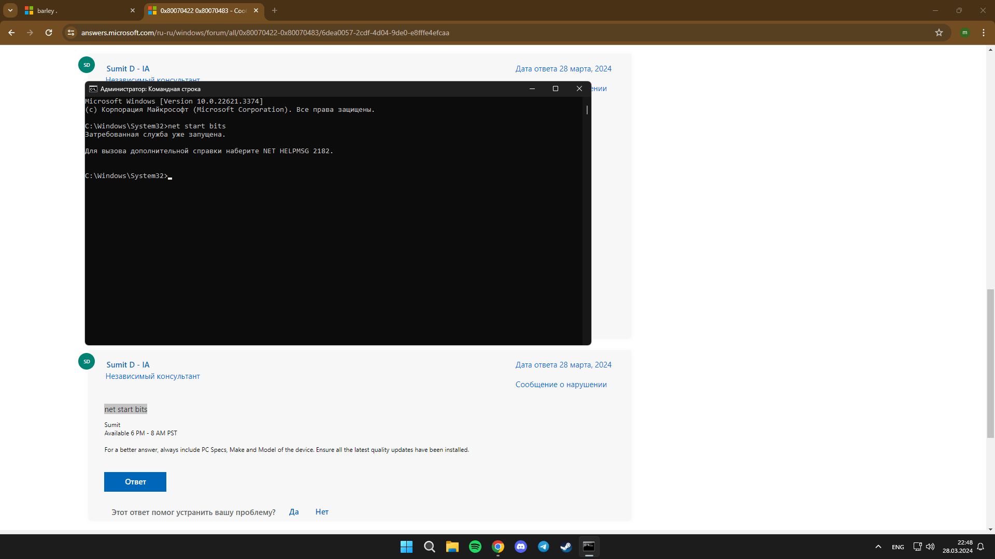Image resolution: width=995 pixels, height=559 pixels.
Task: Open the Chrome profile avatar
Action: pyautogui.click(x=965, y=33)
